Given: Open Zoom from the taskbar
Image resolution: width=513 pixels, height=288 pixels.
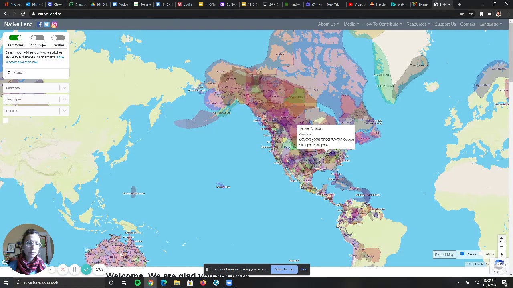Looking at the screenshot, I should (229, 283).
